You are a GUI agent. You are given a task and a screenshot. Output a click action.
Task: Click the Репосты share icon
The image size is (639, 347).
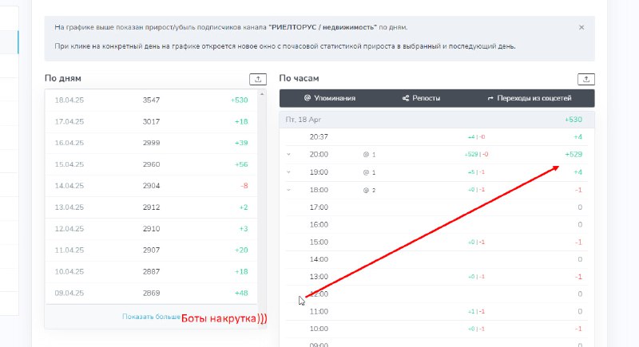coord(406,98)
